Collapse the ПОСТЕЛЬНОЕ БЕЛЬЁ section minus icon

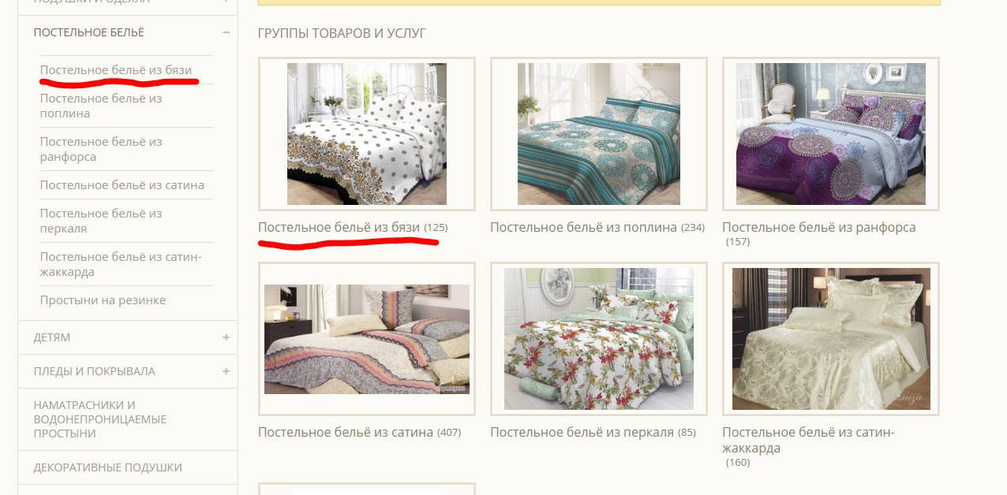[226, 32]
